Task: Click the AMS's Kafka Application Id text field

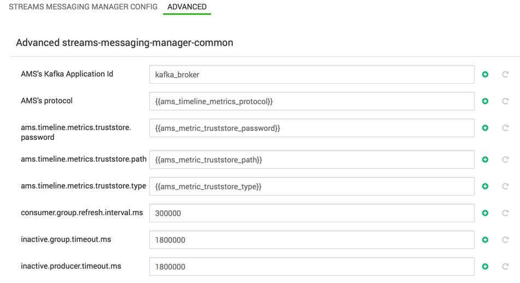Action: click(311, 75)
